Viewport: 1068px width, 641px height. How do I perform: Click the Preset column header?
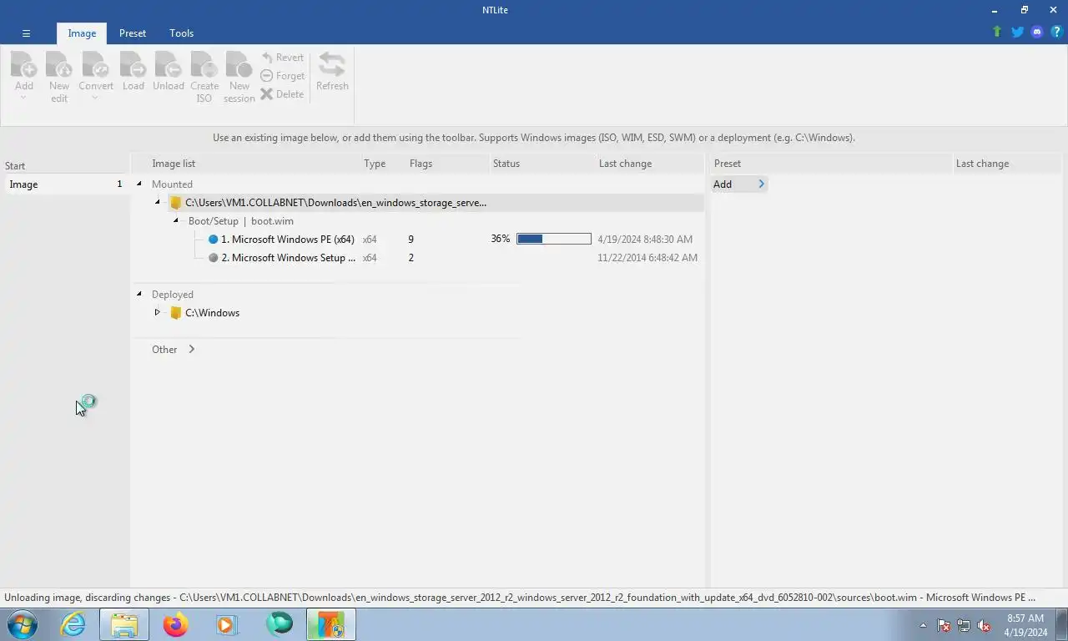pyautogui.click(x=728, y=164)
